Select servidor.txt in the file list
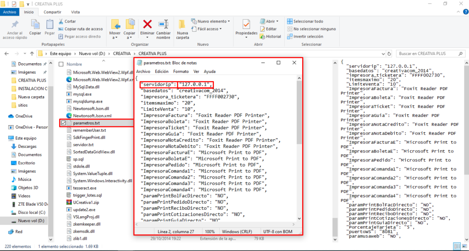The image size is (469, 251). click(83, 144)
